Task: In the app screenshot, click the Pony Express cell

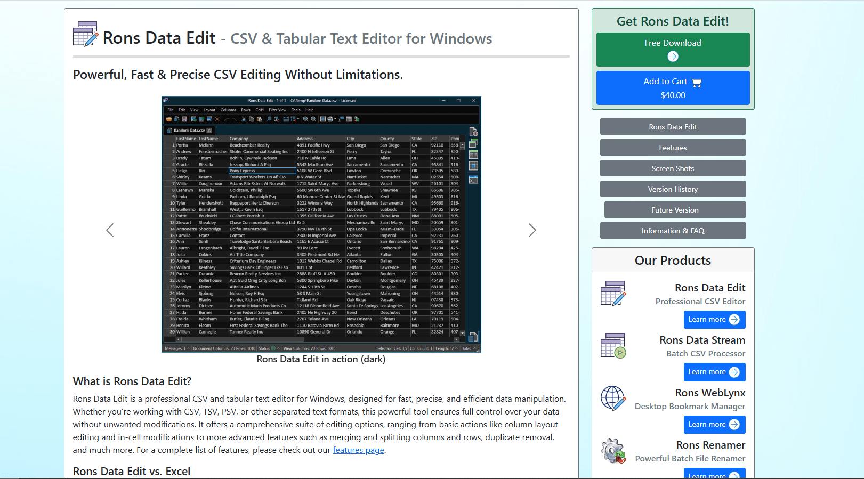Action: 262,171
